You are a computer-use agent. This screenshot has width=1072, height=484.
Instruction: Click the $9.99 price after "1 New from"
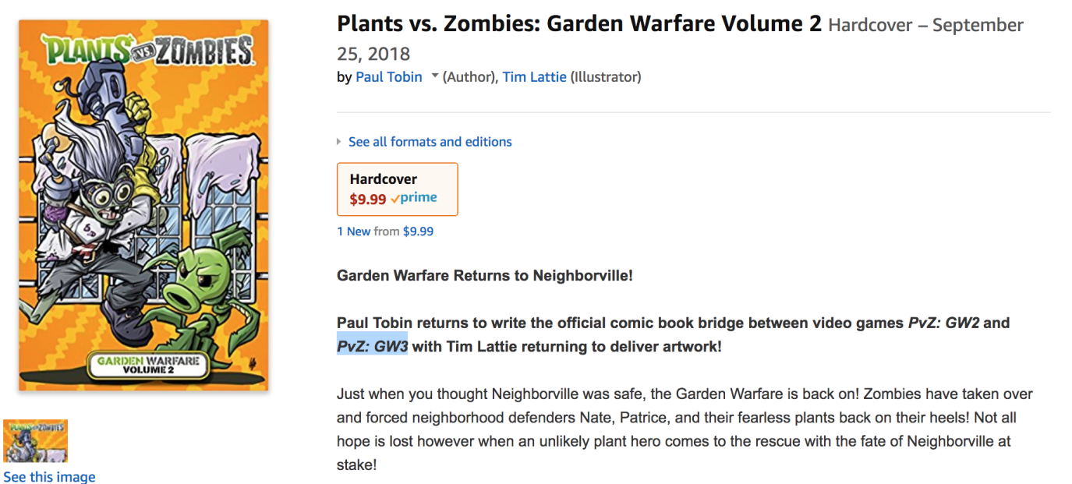click(418, 231)
